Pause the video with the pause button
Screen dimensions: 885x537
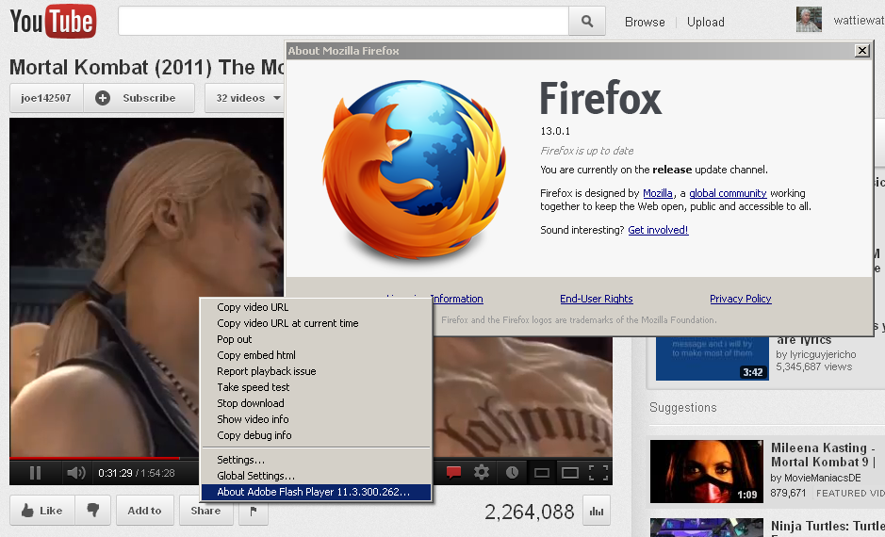(x=35, y=473)
